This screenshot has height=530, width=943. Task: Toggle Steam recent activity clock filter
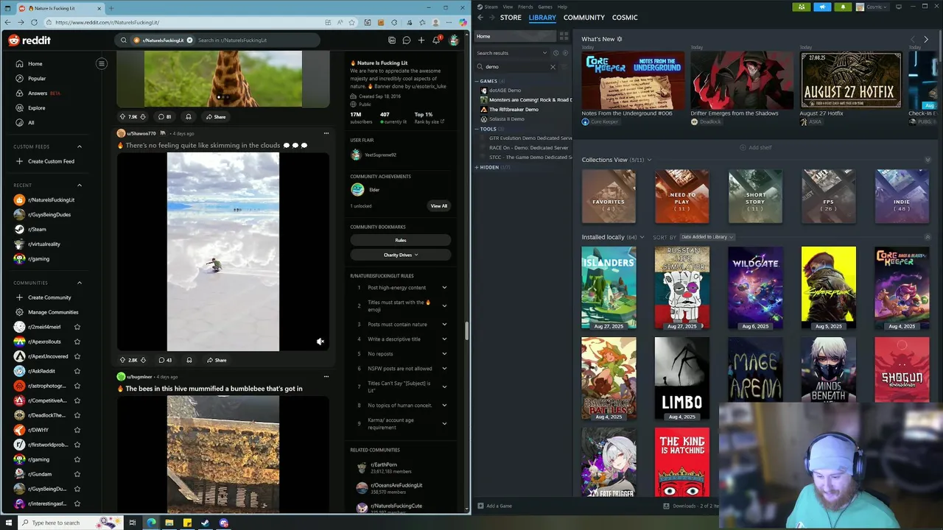click(556, 53)
